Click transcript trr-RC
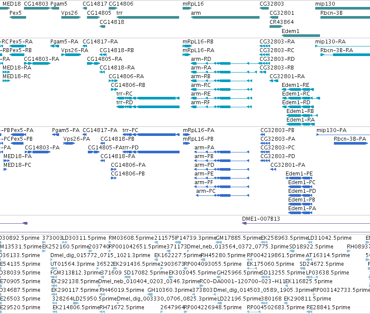The height and width of the screenshot is (314, 370). tap(148, 98)
